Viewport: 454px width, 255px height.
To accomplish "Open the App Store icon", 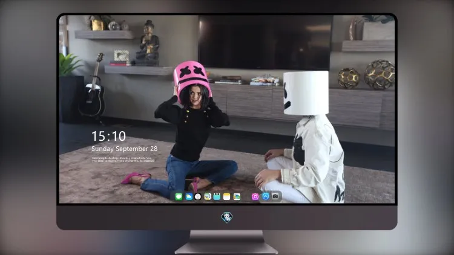I will click(266, 196).
